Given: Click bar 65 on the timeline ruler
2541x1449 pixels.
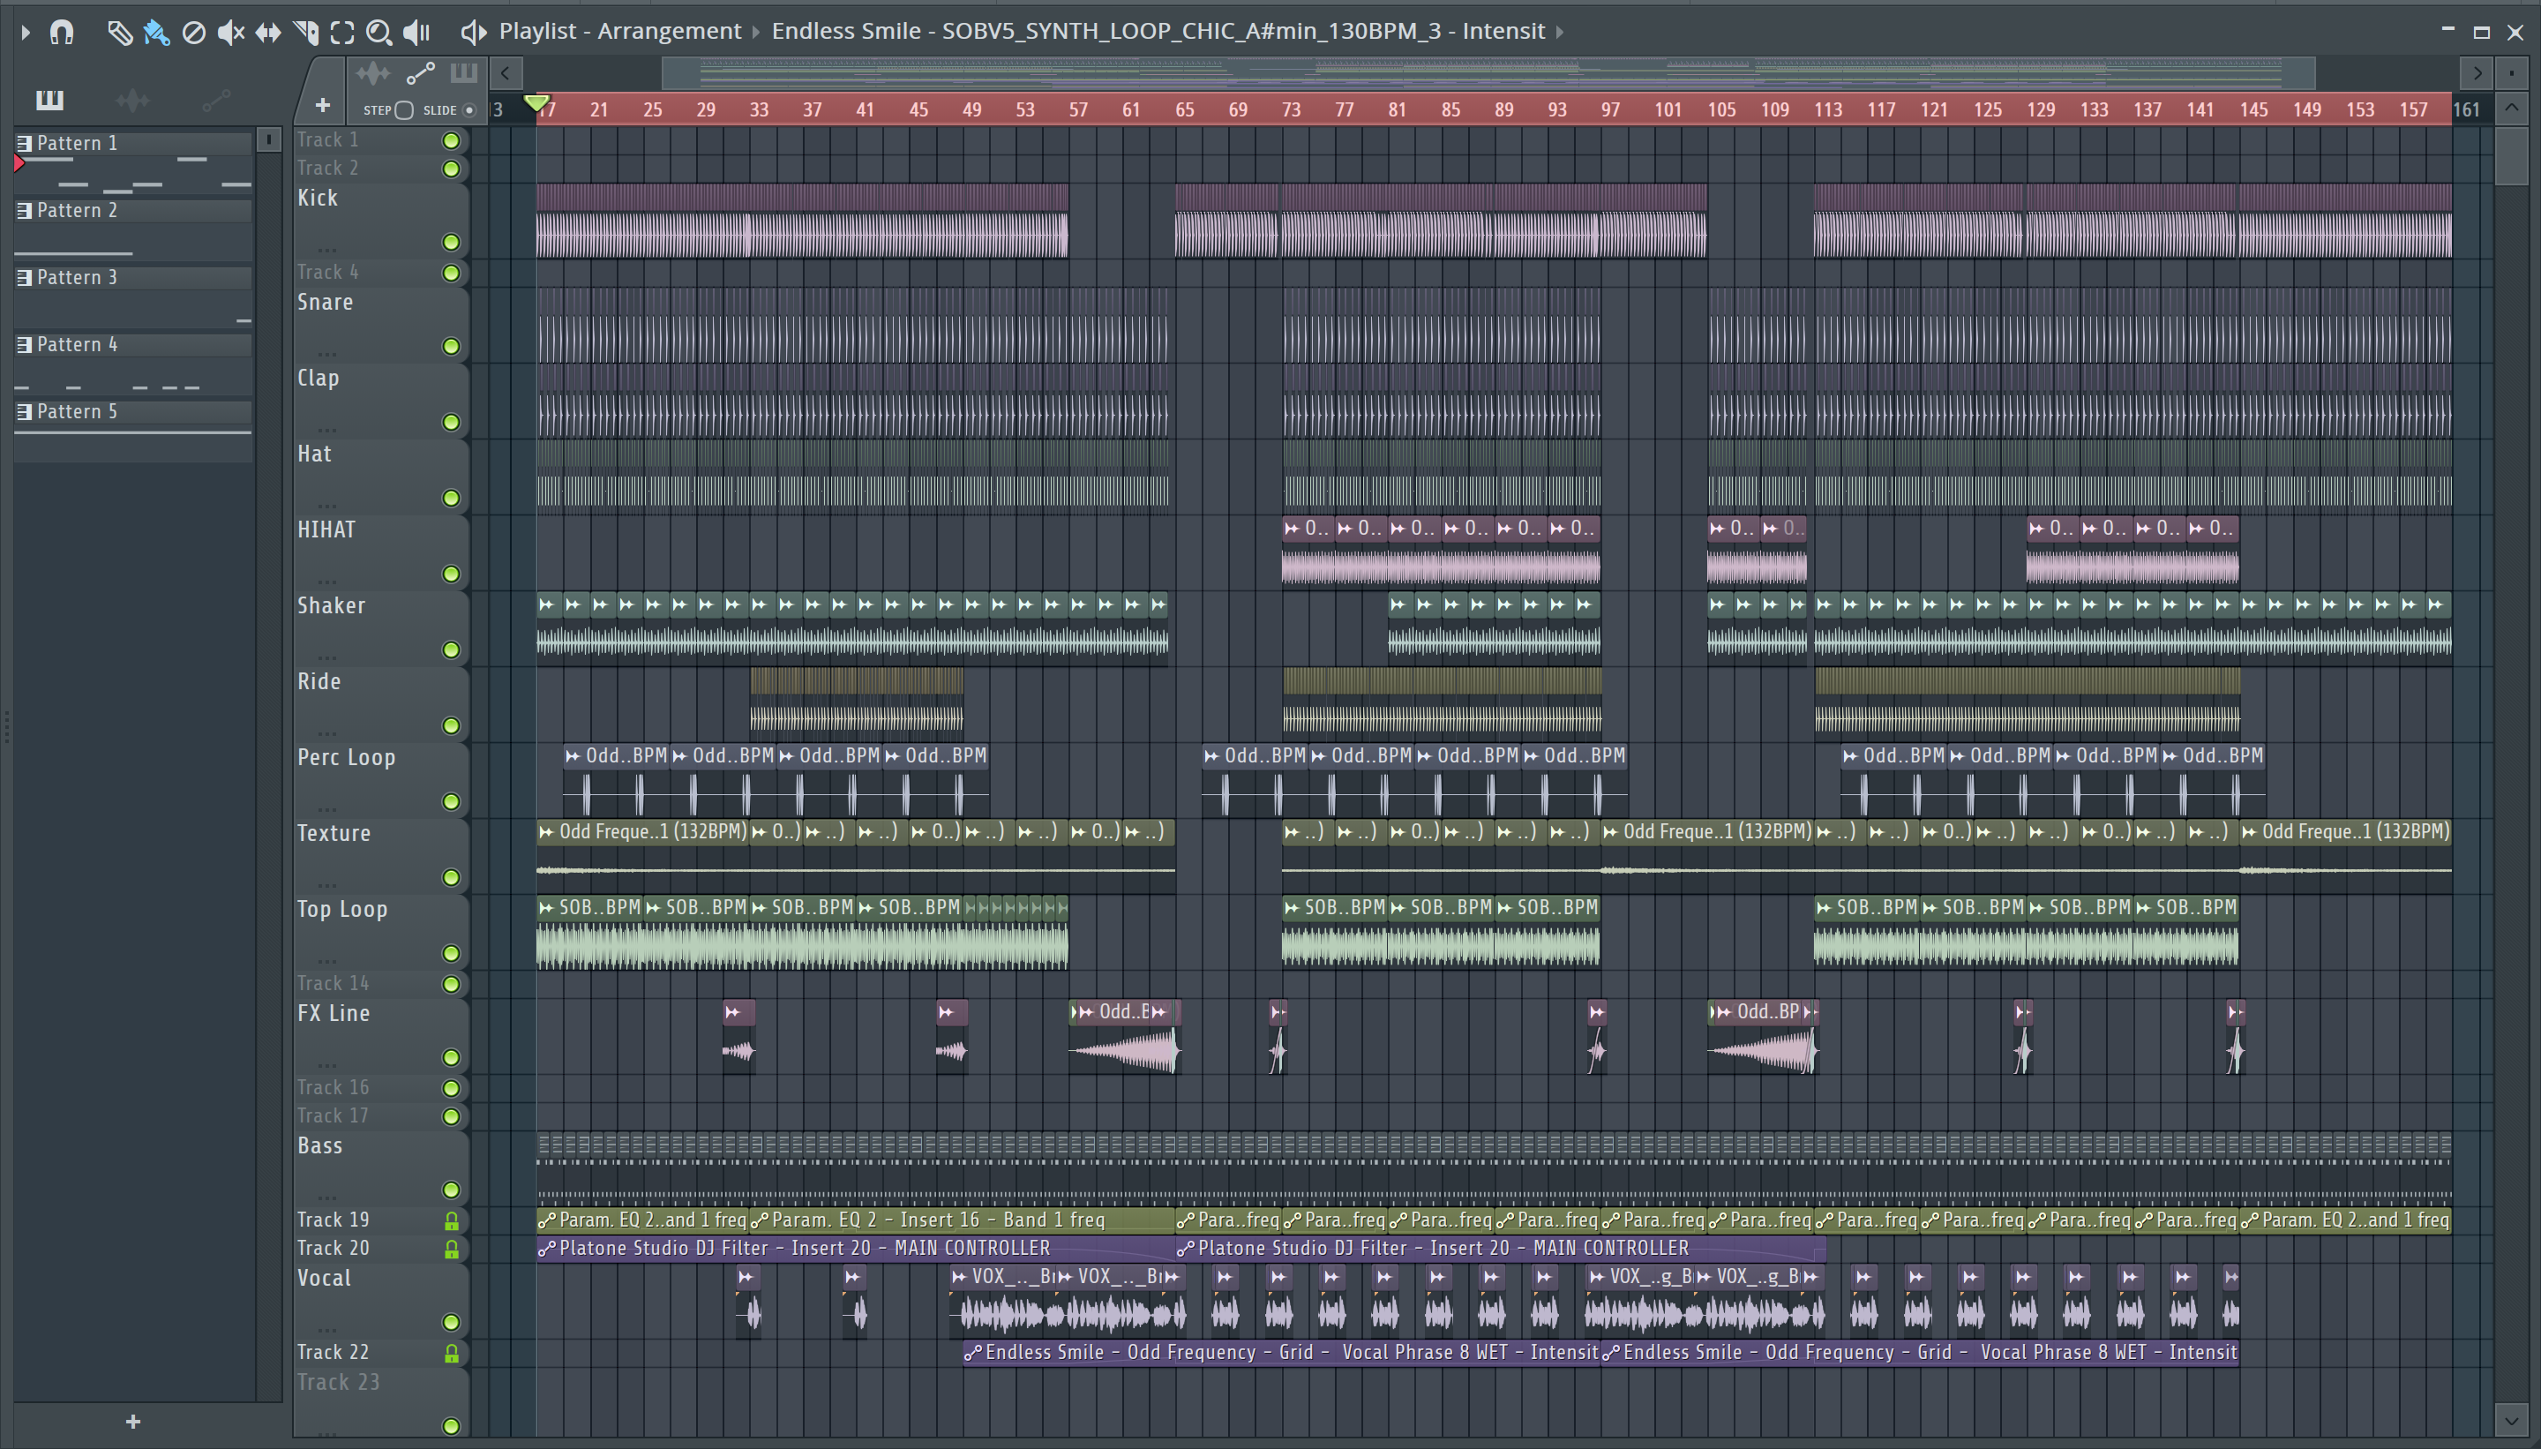Looking at the screenshot, I should (x=1184, y=110).
